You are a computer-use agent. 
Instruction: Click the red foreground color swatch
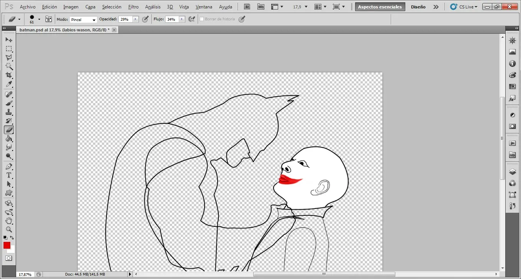pos(7,245)
